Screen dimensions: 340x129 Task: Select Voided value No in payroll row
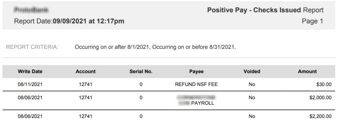(252, 98)
